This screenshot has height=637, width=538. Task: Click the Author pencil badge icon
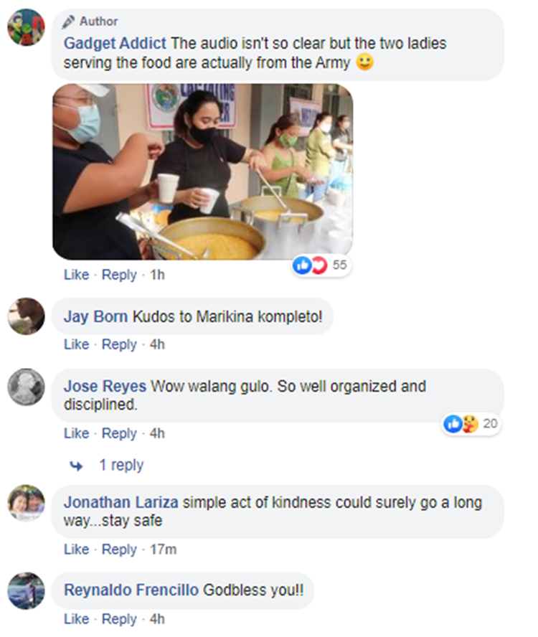coord(68,22)
